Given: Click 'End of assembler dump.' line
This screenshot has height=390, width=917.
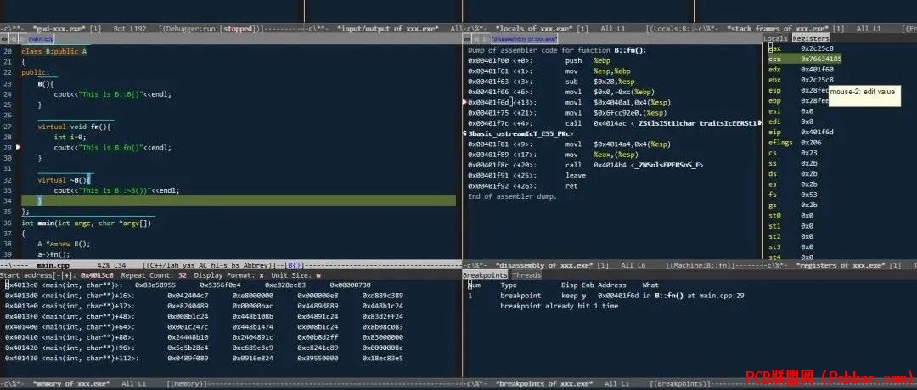Looking at the screenshot, I should click(512, 197).
